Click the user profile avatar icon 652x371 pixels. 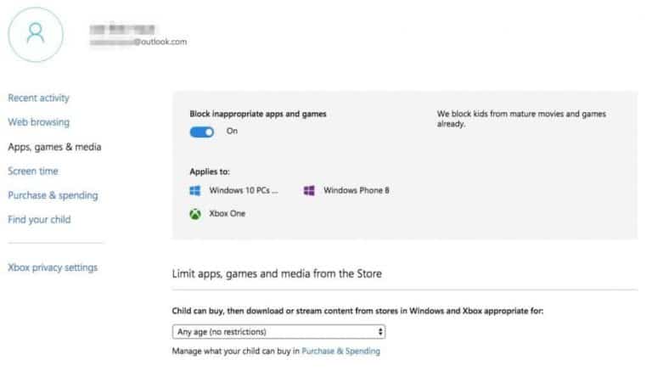pyautogui.click(x=35, y=32)
